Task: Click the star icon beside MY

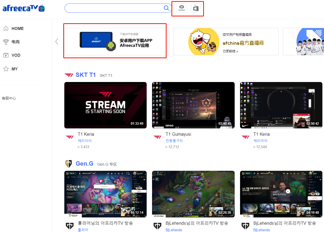Action: 6,69
